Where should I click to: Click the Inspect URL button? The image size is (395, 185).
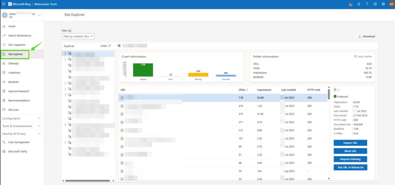350,143
